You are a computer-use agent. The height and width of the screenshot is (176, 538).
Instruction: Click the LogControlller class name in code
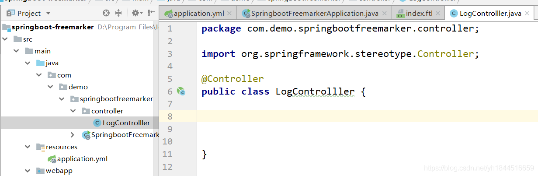click(315, 92)
